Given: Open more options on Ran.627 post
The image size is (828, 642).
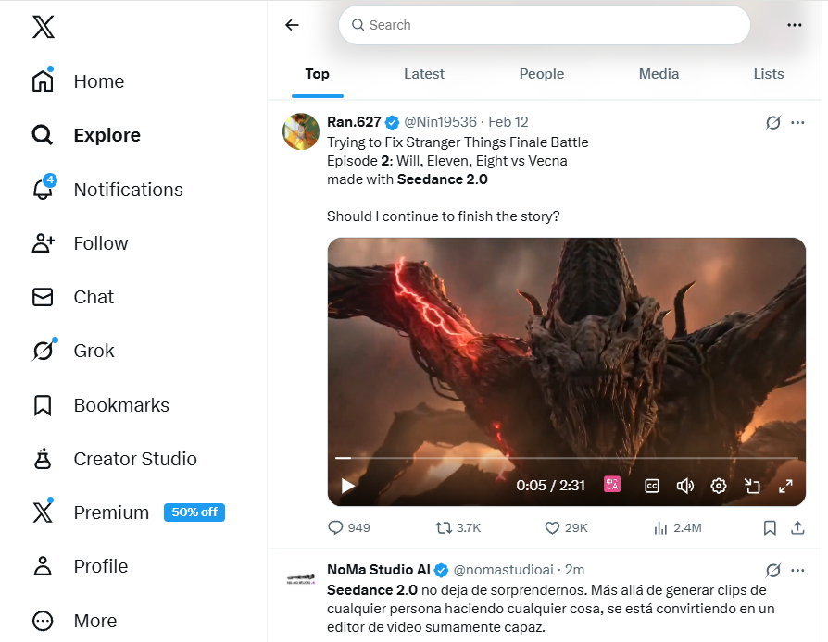Looking at the screenshot, I should [x=797, y=123].
